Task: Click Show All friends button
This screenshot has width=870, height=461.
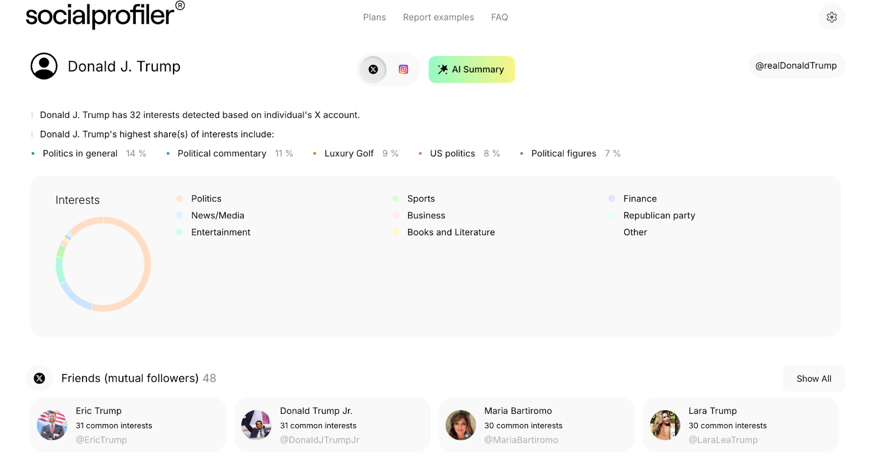Action: pos(814,378)
